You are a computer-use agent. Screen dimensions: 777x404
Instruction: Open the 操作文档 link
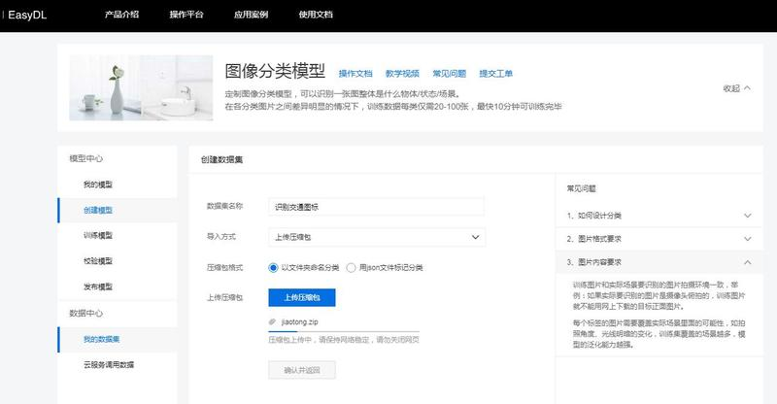click(x=355, y=74)
